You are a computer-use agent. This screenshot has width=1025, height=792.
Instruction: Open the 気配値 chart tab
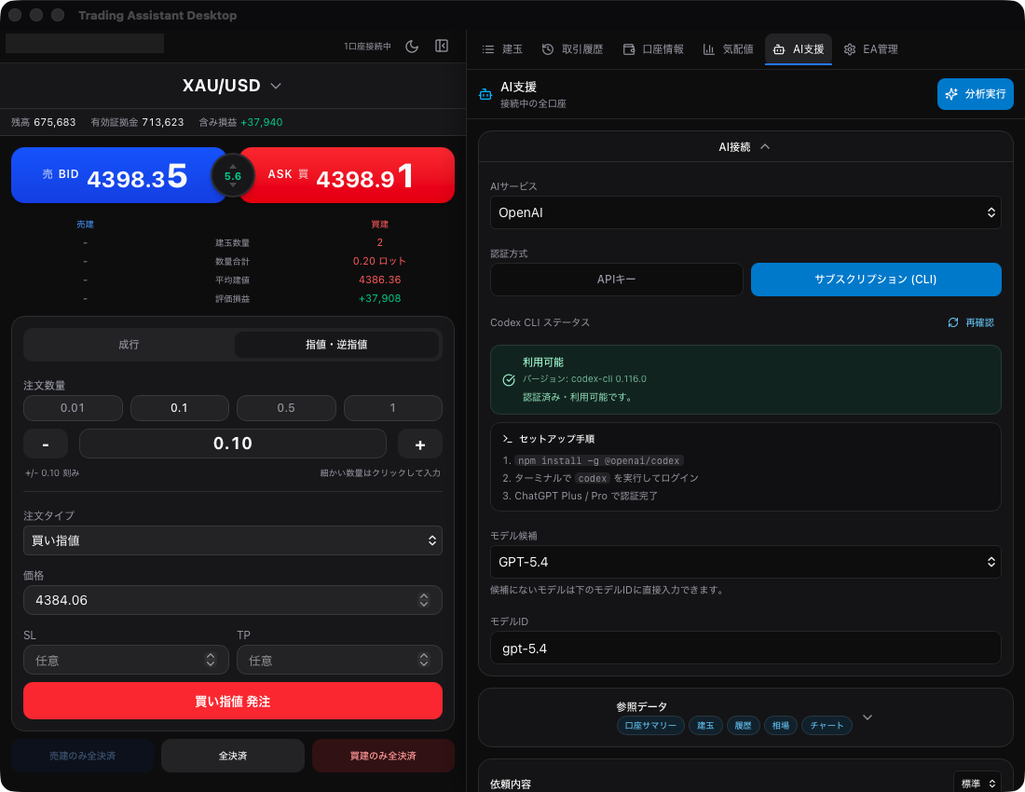point(728,49)
